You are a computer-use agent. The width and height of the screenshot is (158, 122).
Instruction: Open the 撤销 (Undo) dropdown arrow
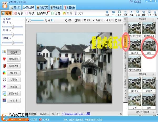pyautogui.click(x=101, y=20)
